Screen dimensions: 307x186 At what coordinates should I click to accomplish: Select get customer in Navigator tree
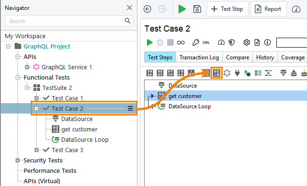click(79, 129)
